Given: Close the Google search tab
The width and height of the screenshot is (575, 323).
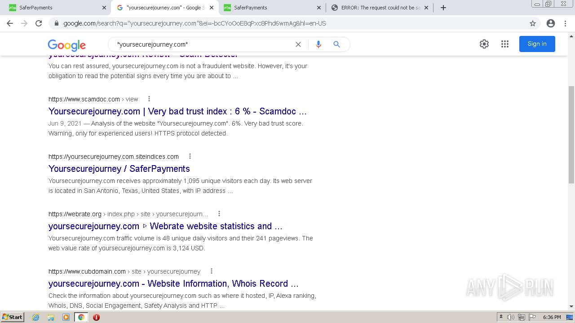Looking at the screenshot, I should coord(212,8).
